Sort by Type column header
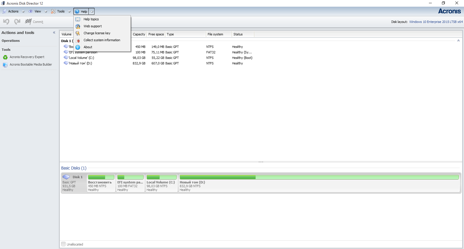This screenshot has width=464, height=249. (186, 34)
